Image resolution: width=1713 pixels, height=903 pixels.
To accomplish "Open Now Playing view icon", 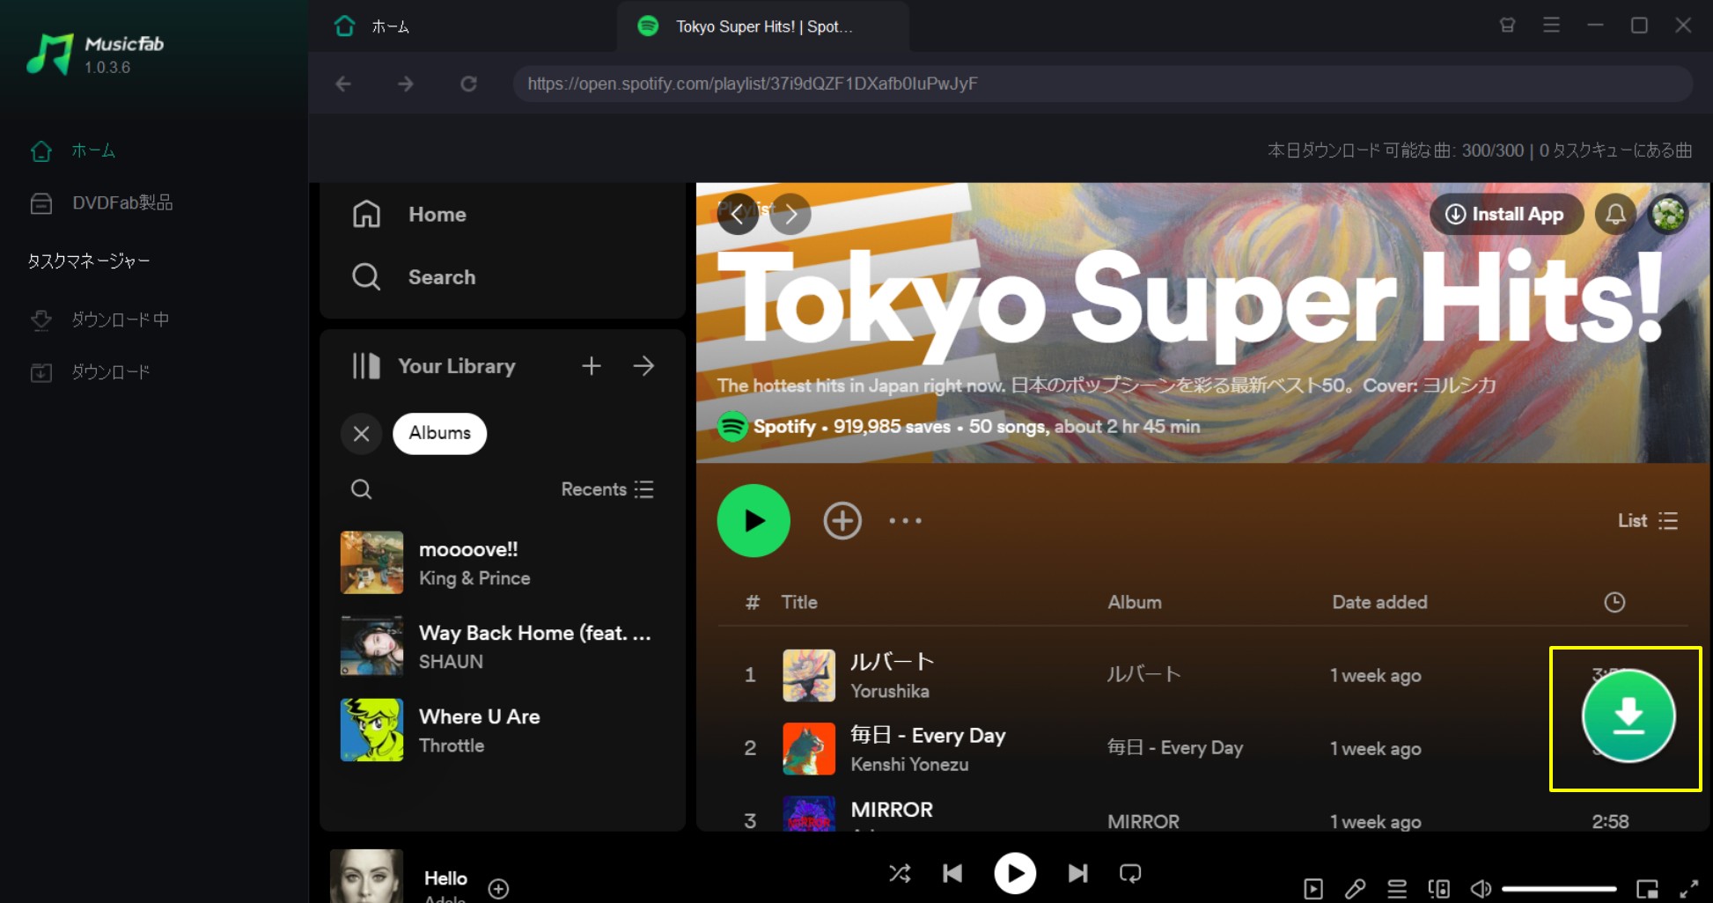I will point(1313,889).
